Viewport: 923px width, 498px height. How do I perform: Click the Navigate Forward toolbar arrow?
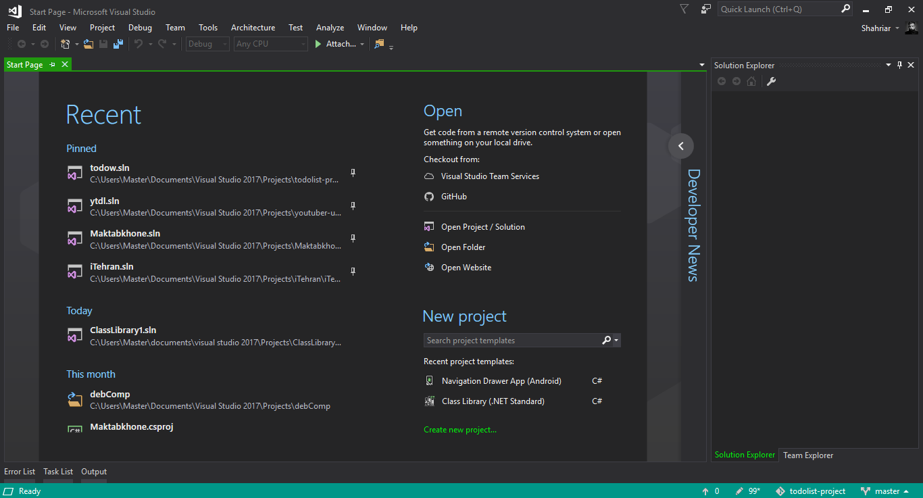tap(45, 44)
